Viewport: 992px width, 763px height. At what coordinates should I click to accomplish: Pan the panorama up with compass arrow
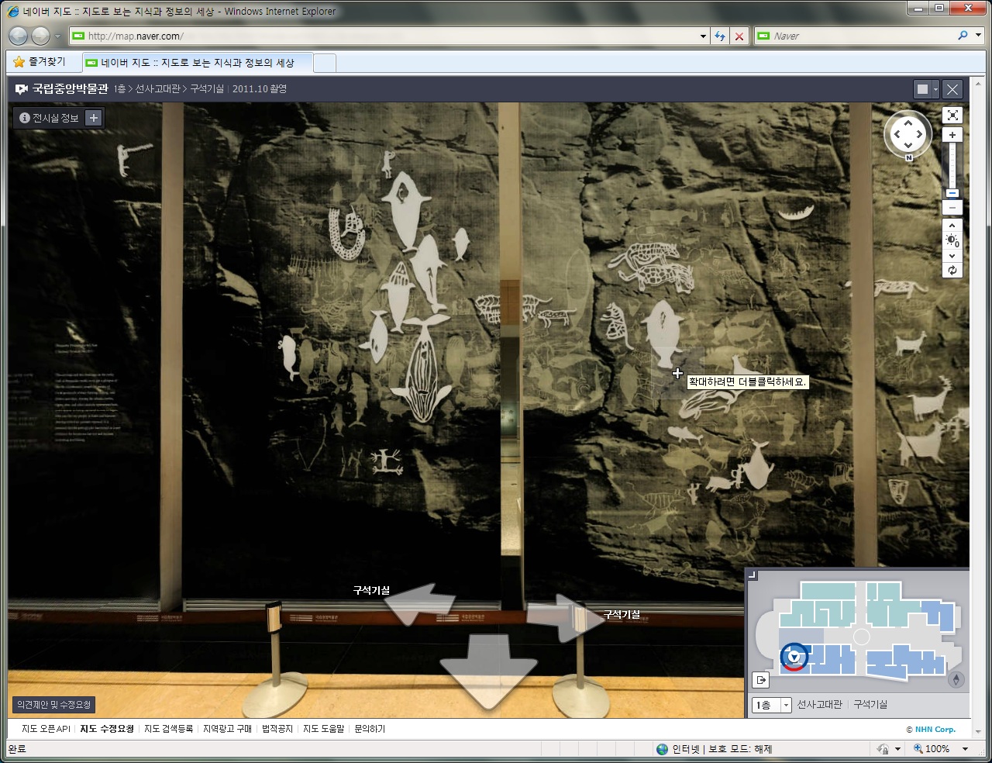(908, 123)
